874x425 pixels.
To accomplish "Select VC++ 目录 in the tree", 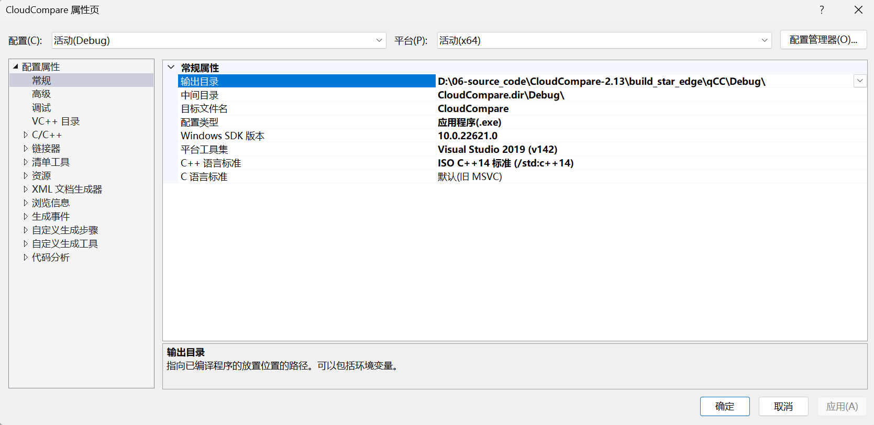I will point(56,121).
